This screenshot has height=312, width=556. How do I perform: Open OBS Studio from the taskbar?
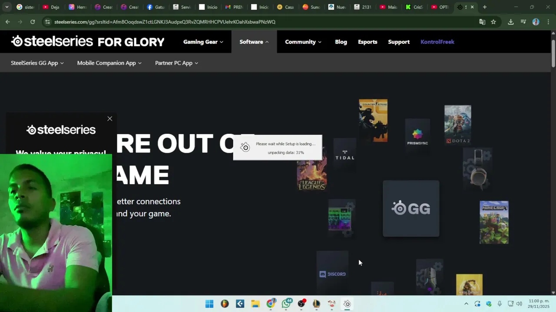coord(301,304)
